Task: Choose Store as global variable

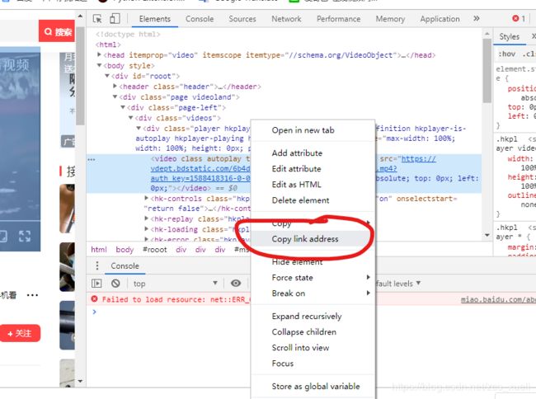Action: pos(316,387)
